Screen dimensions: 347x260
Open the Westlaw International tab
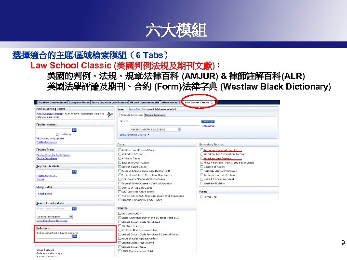[53, 103]
